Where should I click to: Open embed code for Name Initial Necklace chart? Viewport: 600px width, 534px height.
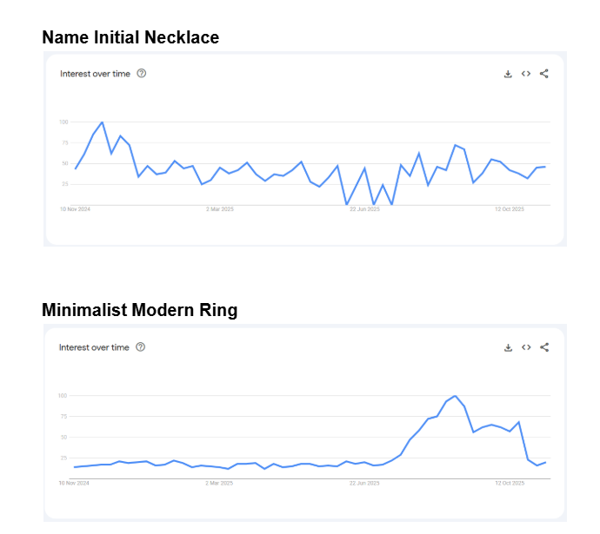tap(526, 74)
